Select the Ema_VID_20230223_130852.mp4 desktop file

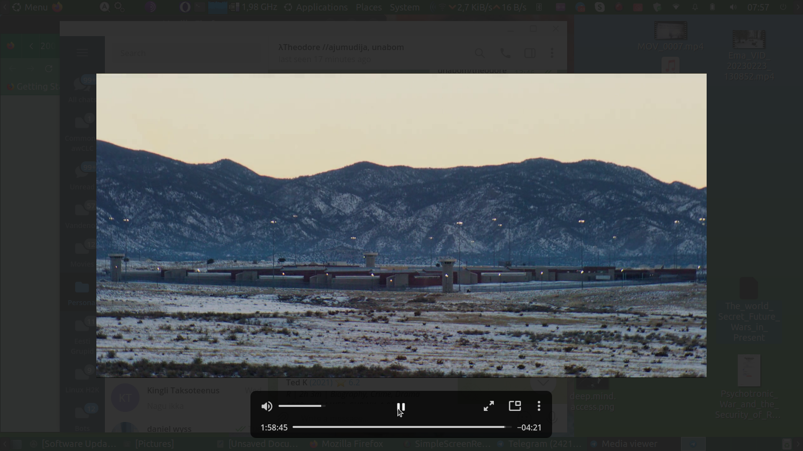(x=749, y=56)
